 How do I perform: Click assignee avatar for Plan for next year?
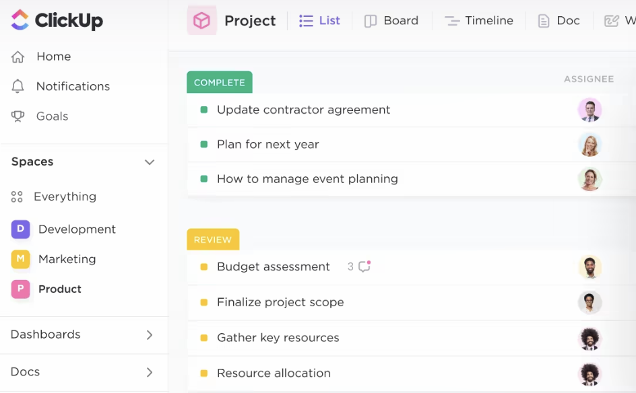pos(590,145)
